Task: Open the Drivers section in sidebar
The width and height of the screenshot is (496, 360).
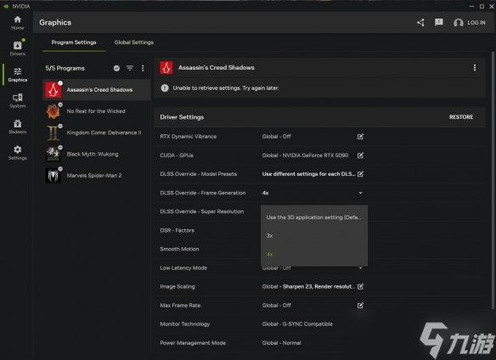Action: point(17,48)
